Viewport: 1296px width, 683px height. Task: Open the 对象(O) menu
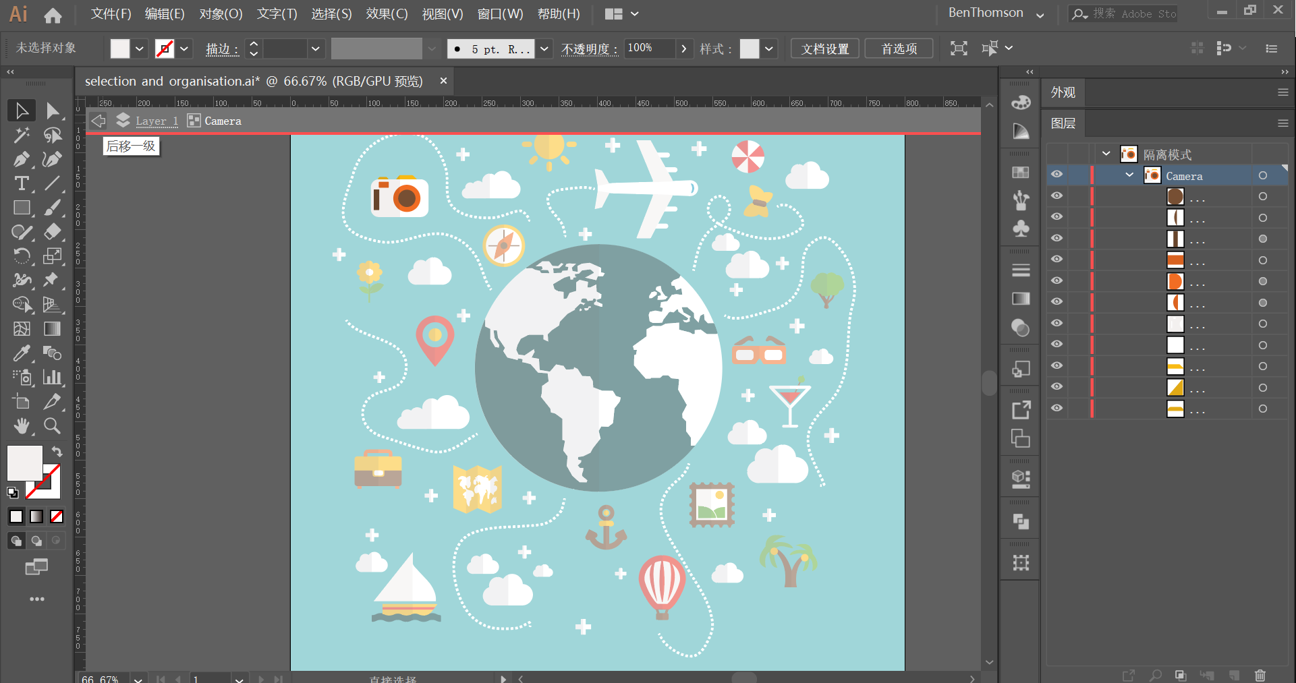tap(221, 14)
